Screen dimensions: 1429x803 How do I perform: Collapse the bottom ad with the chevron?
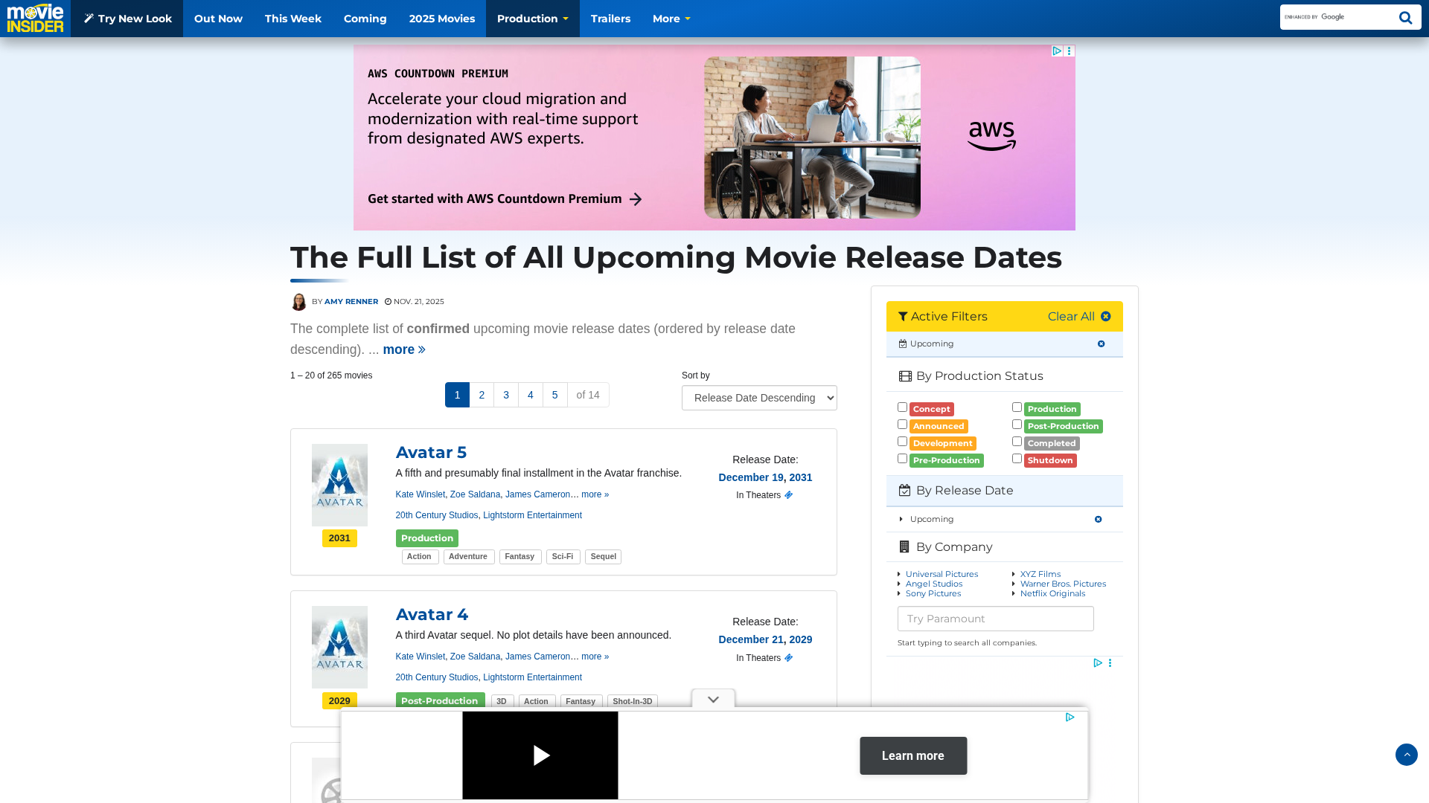pos(713,700)
